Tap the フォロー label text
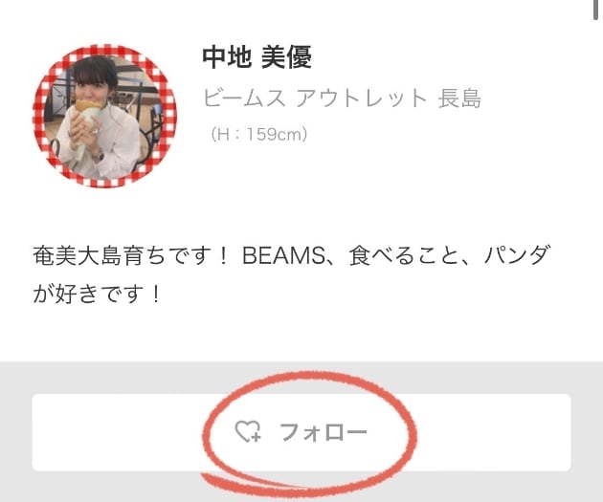Viewport: 603px width, 502px height. pos(324,432)
